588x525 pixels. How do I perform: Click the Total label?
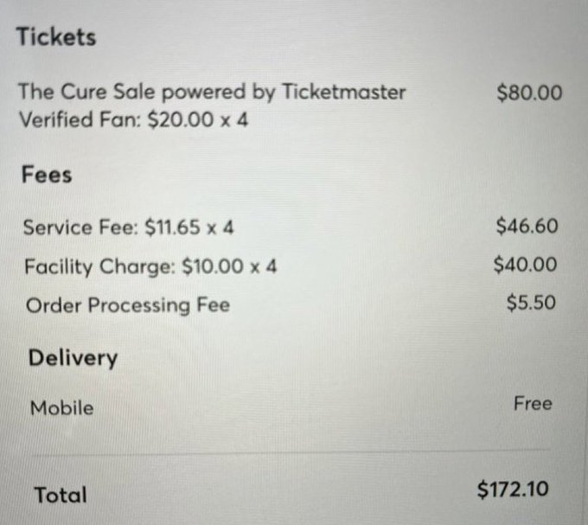coord(61,496)
